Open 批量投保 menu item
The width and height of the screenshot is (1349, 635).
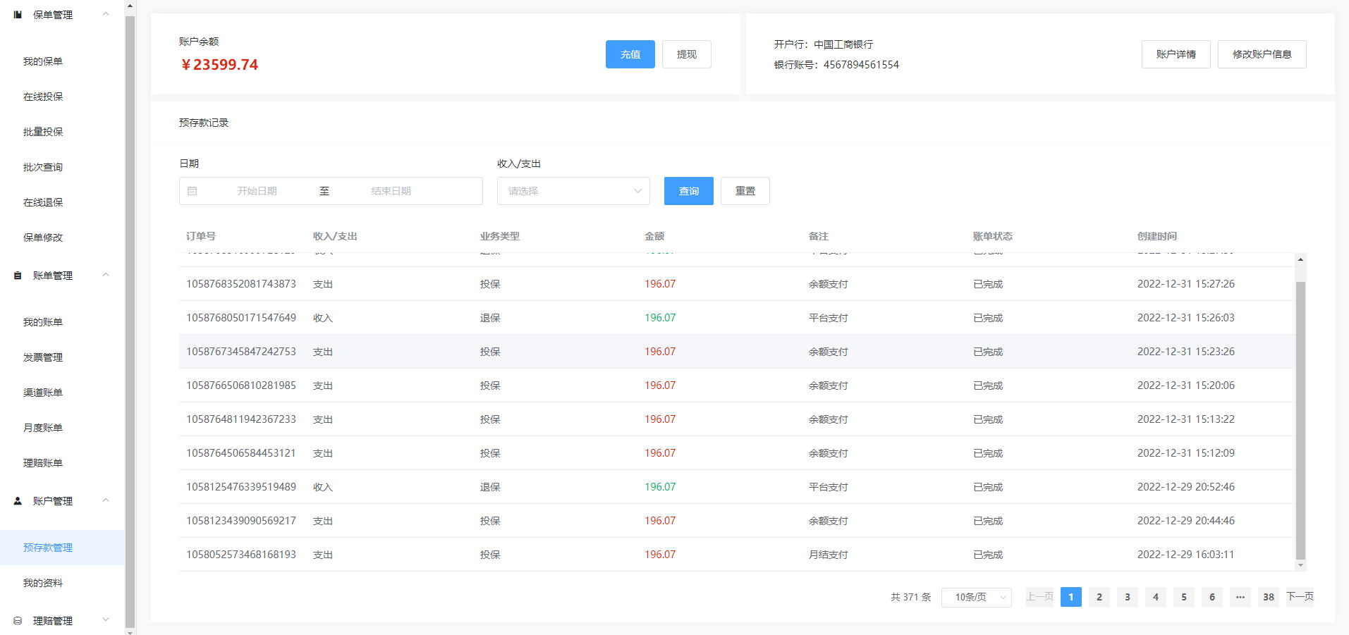coord(43,132)
